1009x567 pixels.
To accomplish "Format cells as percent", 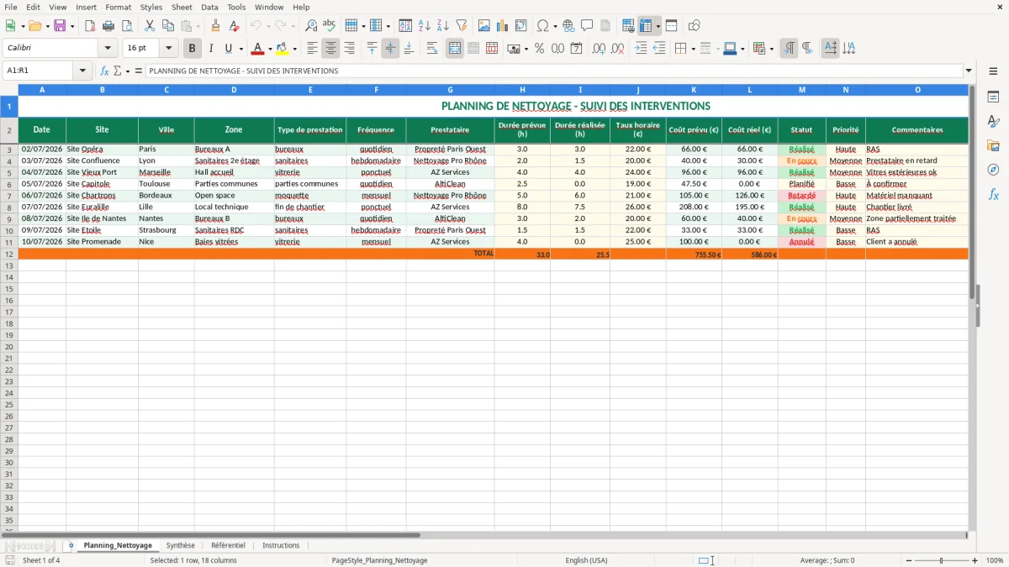I will click(x=539, y=49).
